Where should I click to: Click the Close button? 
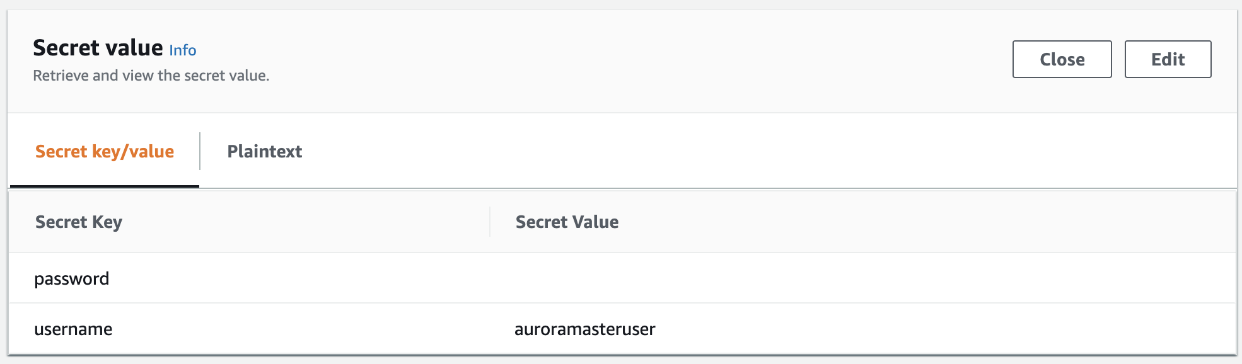click(x=1062, y=59)
